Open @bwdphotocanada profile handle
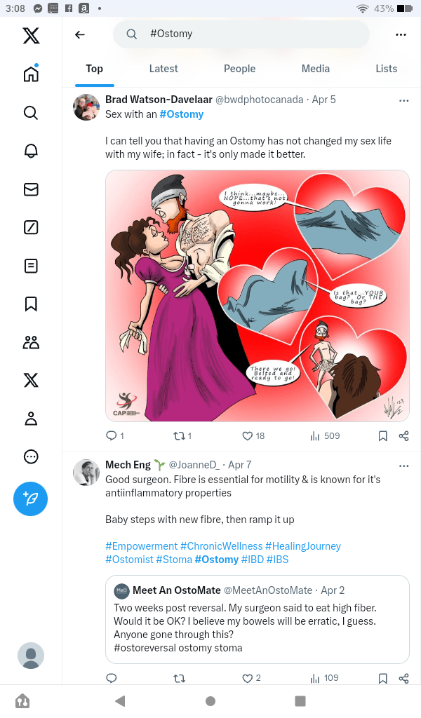The image size is (421, 718). [259, 100]
